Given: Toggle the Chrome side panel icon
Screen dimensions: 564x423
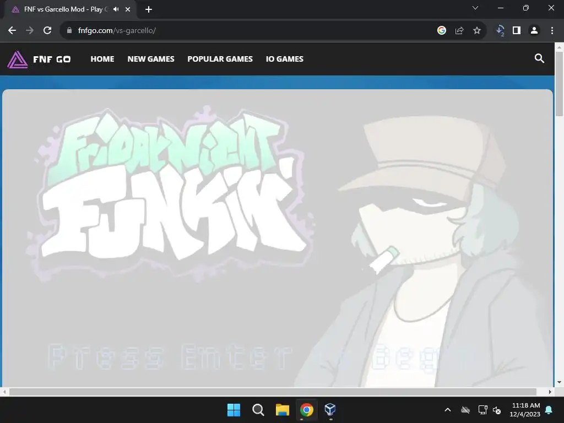Looking at the screenshot, I should [x=517, y=31].
